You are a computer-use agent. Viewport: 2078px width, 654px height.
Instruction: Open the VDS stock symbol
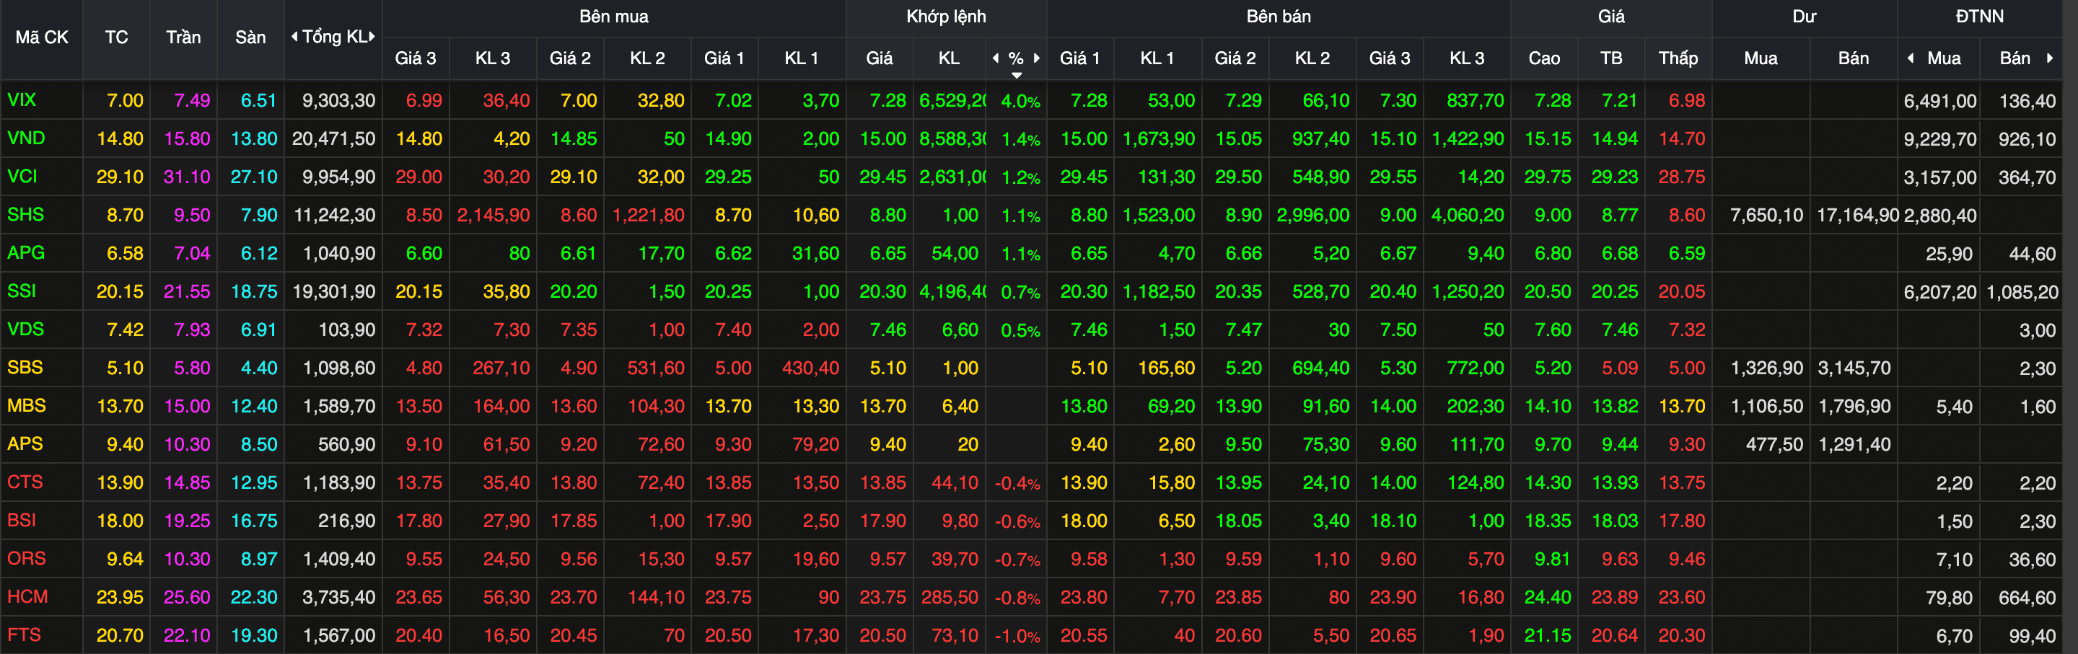pos(25,329)
